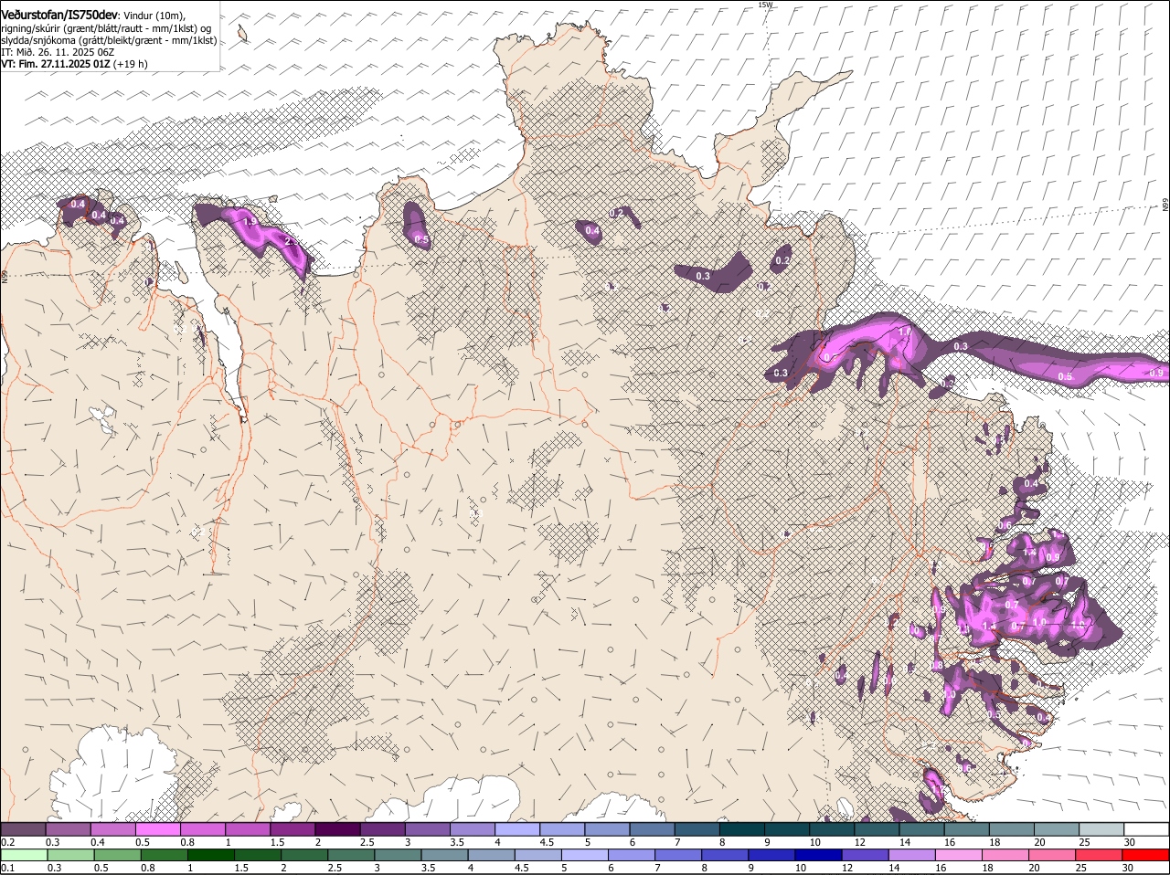Click lower legend pink swatch between 18 and 20

coord(1005,855)
